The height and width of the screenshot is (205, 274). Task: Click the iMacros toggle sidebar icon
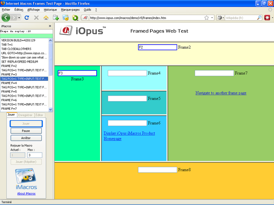75,18
